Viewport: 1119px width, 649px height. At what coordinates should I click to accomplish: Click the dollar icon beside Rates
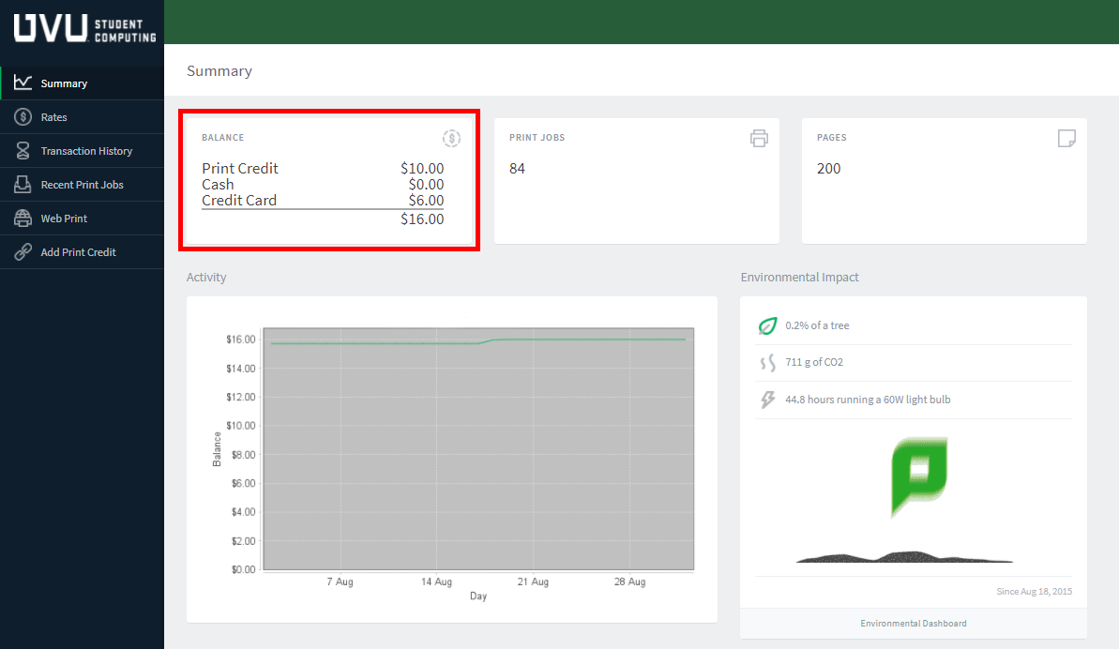pyautogui.click(x=23, y=116)
